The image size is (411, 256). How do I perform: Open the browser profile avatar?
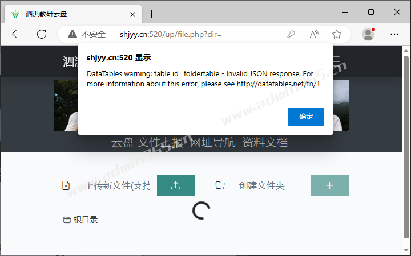(368, 34)
